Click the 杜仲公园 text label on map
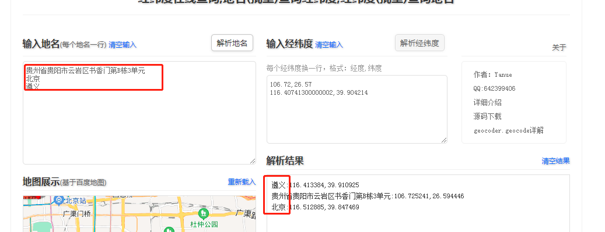Screen dimensions: 605x232 coord(204,224)
